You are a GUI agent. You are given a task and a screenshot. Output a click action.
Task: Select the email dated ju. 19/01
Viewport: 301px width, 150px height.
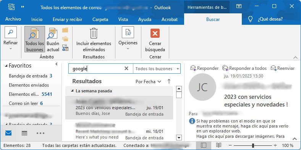(x=119, y=108)
